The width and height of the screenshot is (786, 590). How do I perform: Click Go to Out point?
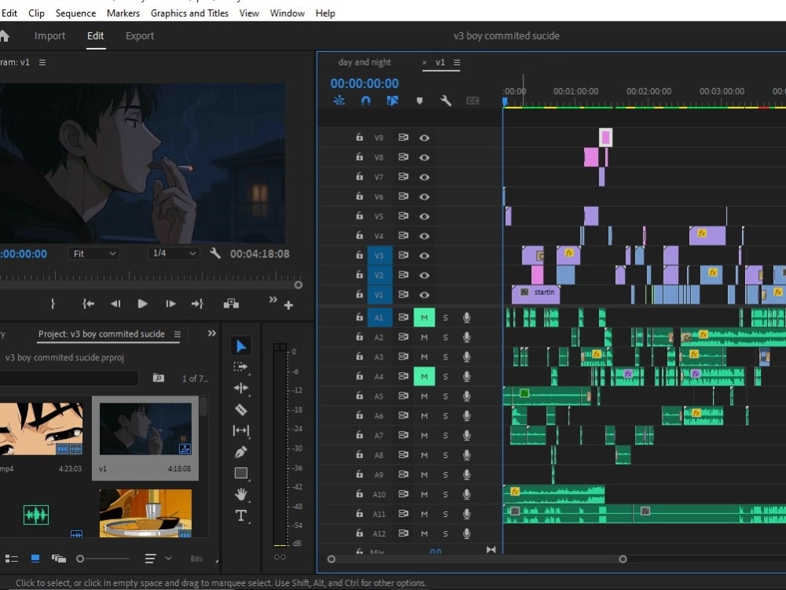click(197, 304)
